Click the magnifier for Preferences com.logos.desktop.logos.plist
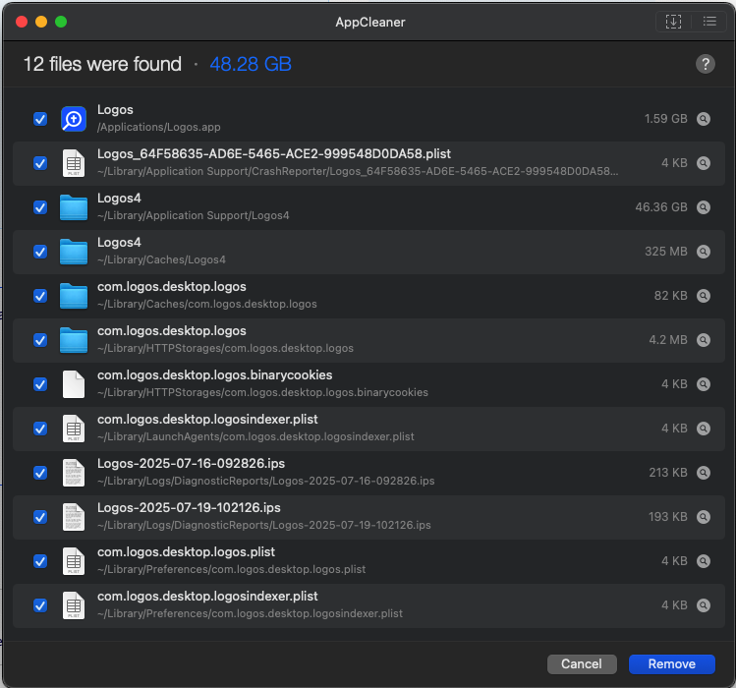This screenshot has width=736, height=688. click(704, 561)
